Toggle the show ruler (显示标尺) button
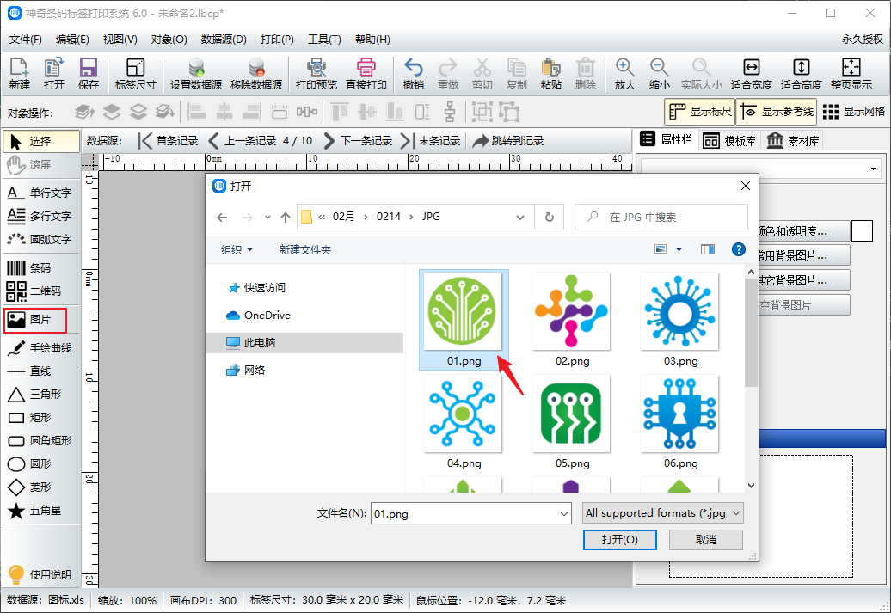The height and width of the screenshot is (613, 891). tap(700, 112)
